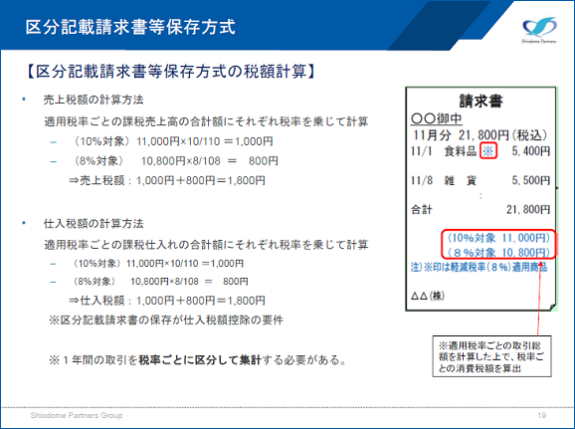The height and width of the screenshot is (429, 575).
Task: Click the 8%対象 10,800円 line in the invoice
Action: click(x=498, y=252)
